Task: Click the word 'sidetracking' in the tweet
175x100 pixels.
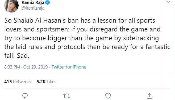Action: tap(141, 38)
